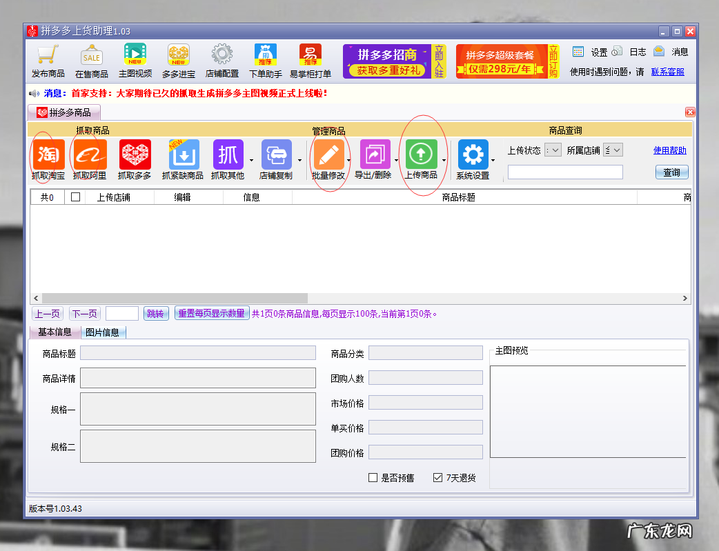Open the 使用帮助 help link
Viewport: 719px width, 551px height.
coord(669,150)
